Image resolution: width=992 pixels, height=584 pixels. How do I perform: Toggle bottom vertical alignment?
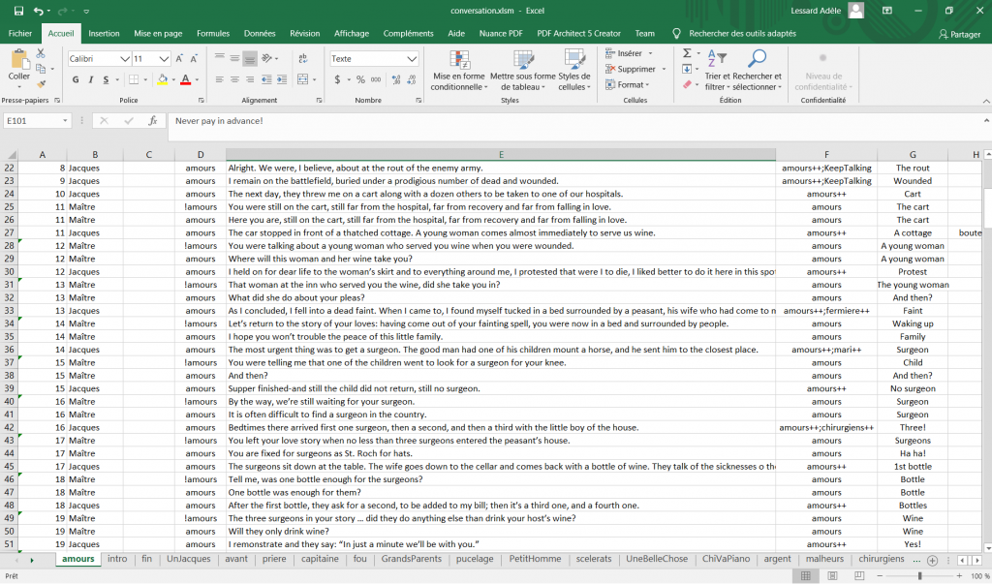point(250,59)
